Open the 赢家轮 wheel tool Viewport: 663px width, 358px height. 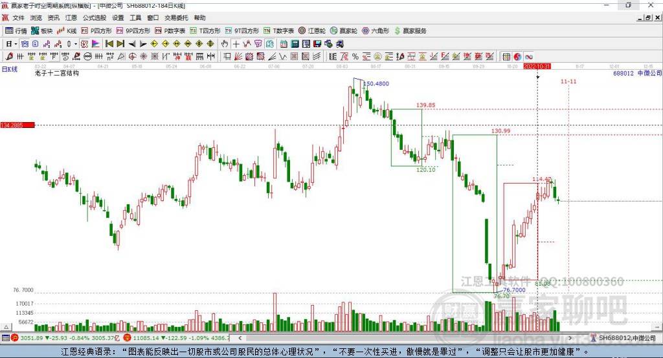click(344, 31)
